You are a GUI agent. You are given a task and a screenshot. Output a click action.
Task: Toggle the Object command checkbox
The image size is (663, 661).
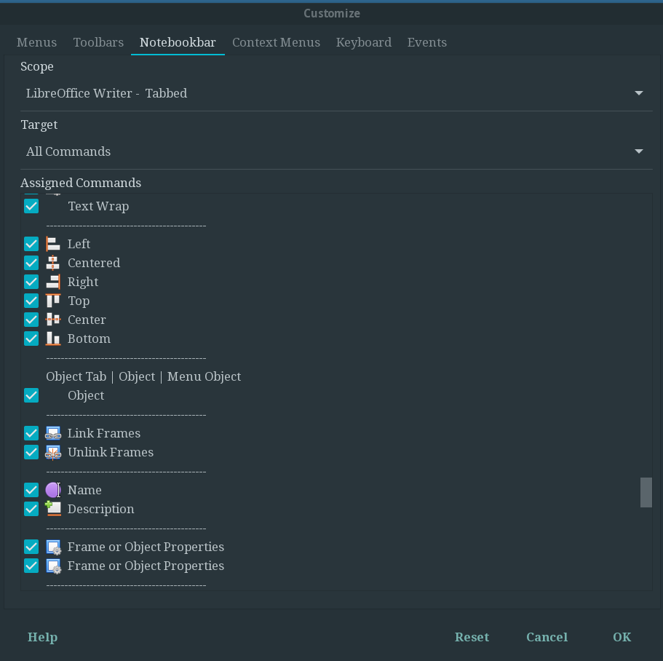pyautogui.click(x=31, y=395)
